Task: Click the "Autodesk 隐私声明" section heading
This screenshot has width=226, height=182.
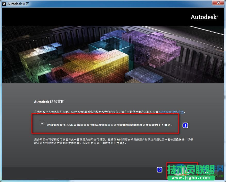Action: (x=49, y=102)
